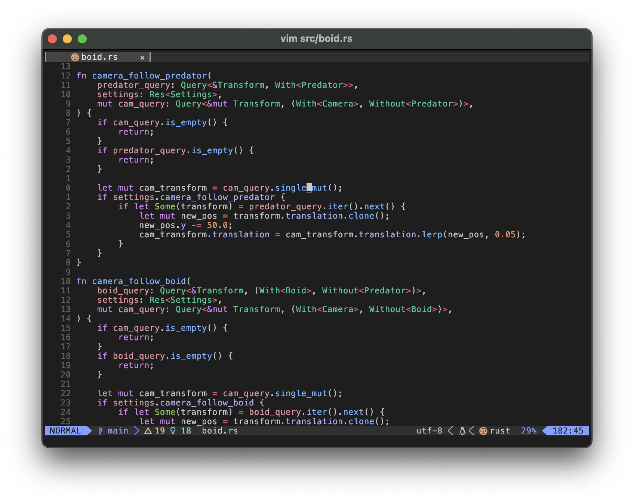The height and width of the screenshot is (503, 634).
Task: Click boid.rs filename in status bar
Action: pyautogui.click(x=220, y=431)
